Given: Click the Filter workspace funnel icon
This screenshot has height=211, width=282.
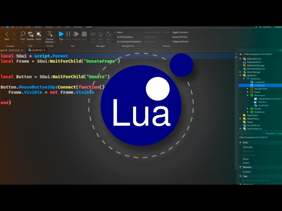Looking at the screenshot, I should tap(241, 54).
